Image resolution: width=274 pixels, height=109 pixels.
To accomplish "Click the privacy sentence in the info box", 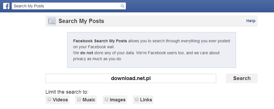I will coord(146,56).
